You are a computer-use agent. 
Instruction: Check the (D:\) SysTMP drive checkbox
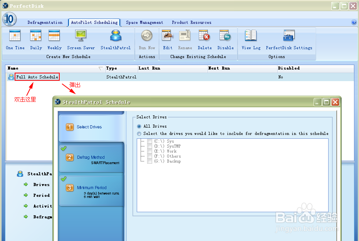tap(150, 146)
